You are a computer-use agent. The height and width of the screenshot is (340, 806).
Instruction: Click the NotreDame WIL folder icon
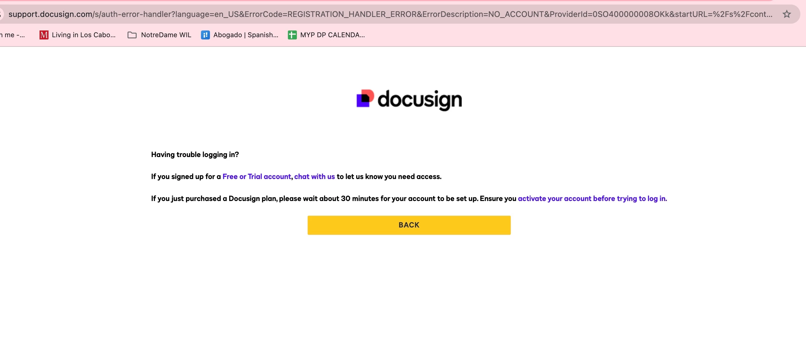tap(132, 35)
